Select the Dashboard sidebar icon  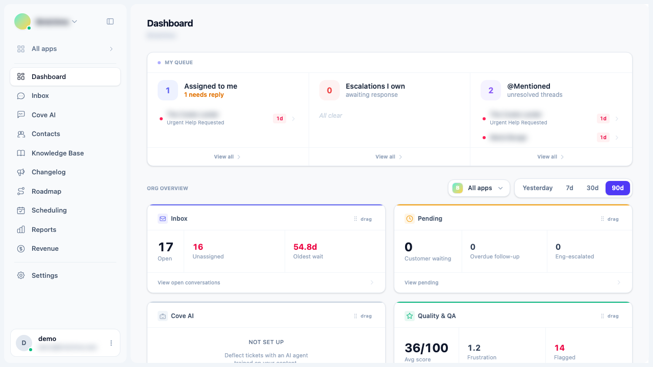coord(21,76)
